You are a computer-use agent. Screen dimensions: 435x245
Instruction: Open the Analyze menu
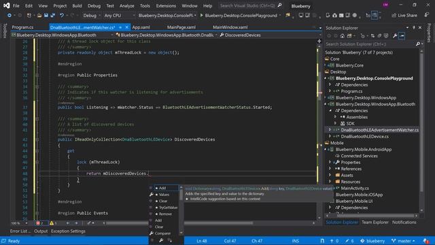tap(127, 5)
